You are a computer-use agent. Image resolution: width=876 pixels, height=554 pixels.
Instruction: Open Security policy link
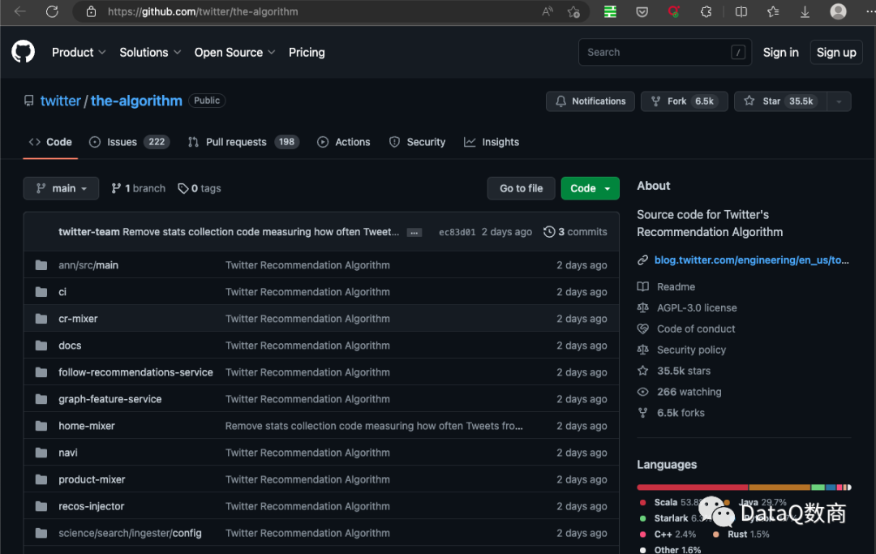681,350
